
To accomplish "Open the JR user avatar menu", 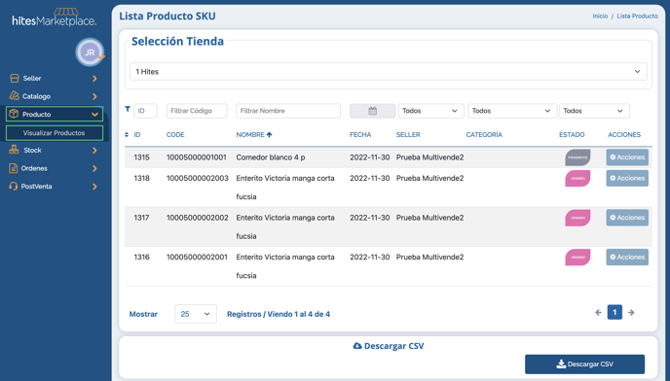I will pyautogui.click(x=90, y=52).
